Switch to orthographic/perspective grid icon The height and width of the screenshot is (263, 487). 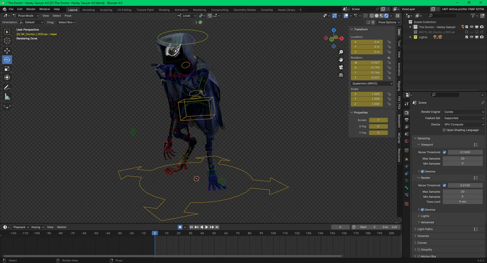tap(341, 75)
